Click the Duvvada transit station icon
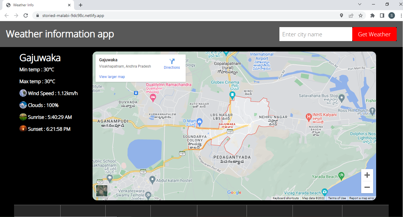 [x=136, y=93]
